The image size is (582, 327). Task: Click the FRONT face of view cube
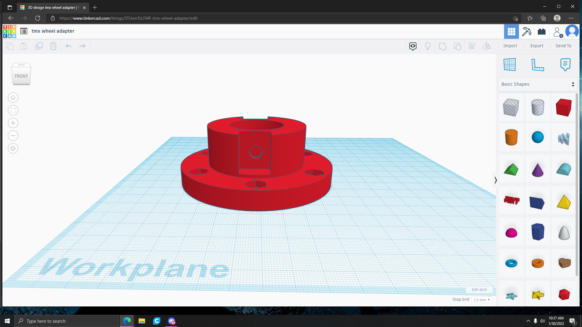21,76
